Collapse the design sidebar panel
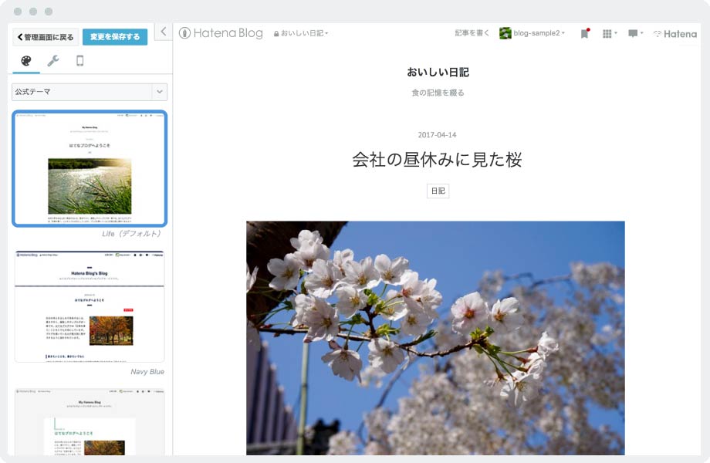The width and height of the screenshot is (710, 463). (x=164, y=32)
